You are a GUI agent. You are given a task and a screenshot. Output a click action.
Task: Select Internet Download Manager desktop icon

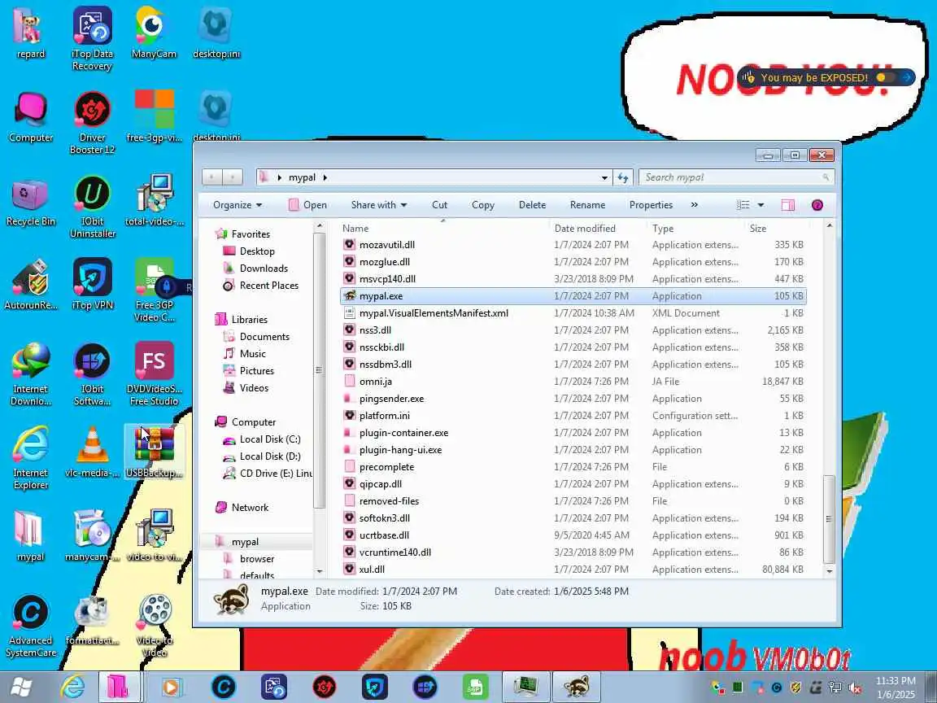coord(30,374)
